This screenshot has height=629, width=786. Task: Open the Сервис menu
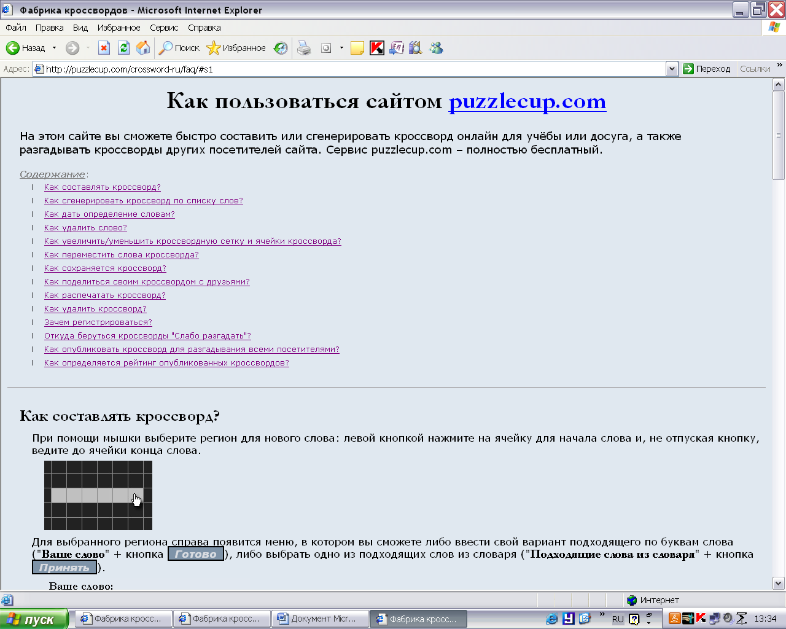coord(164,28)
